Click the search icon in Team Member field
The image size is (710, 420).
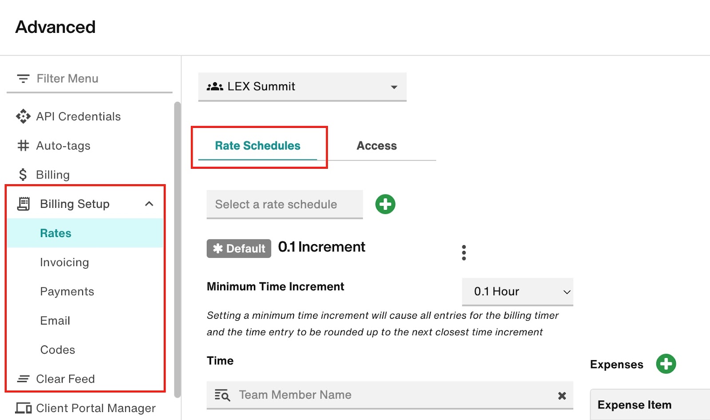[x=222, y=395]
